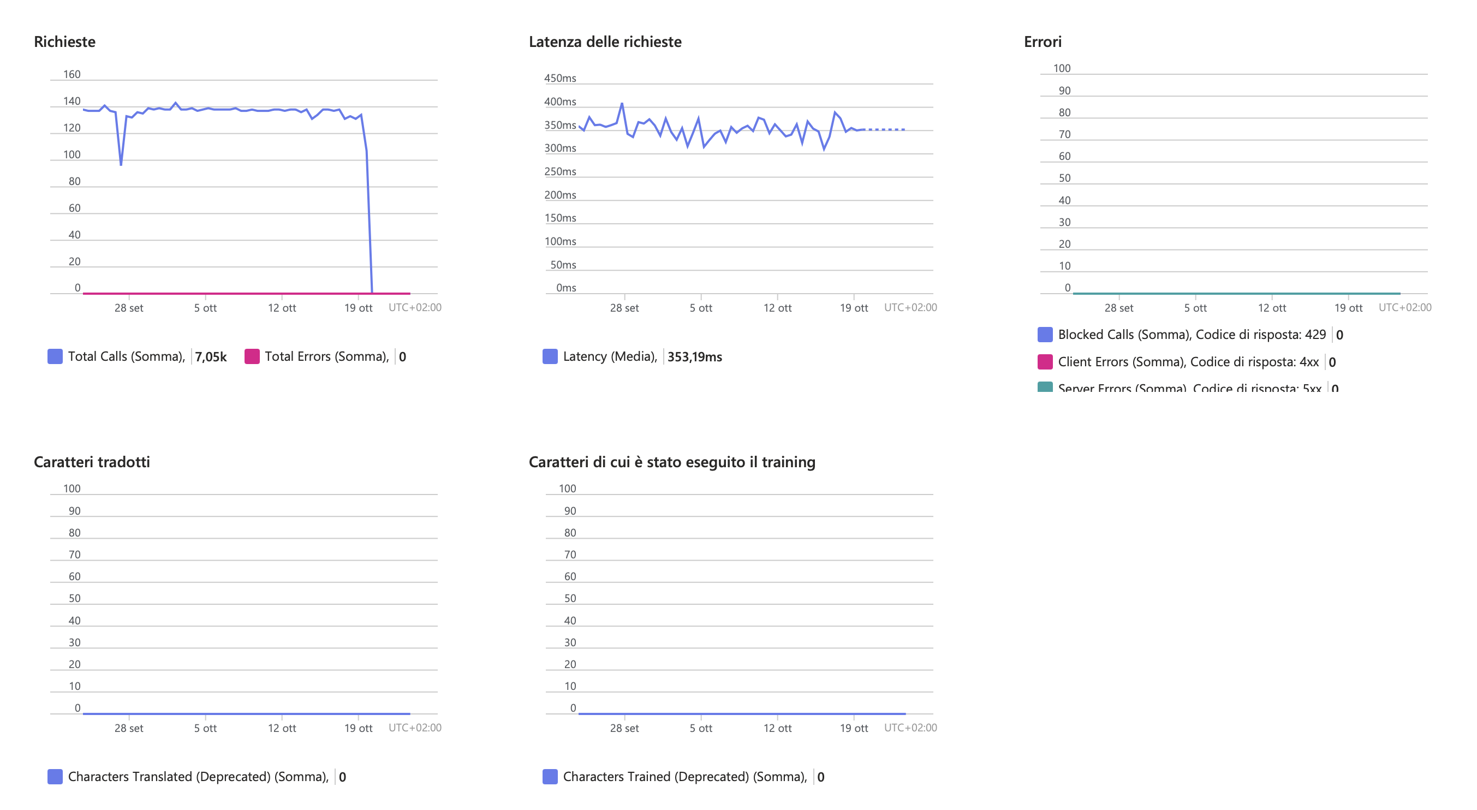This screenshot has height=810, width=1477.
Task: Click the Latency (Media) legend color square
Action: [x=549, y=356]
